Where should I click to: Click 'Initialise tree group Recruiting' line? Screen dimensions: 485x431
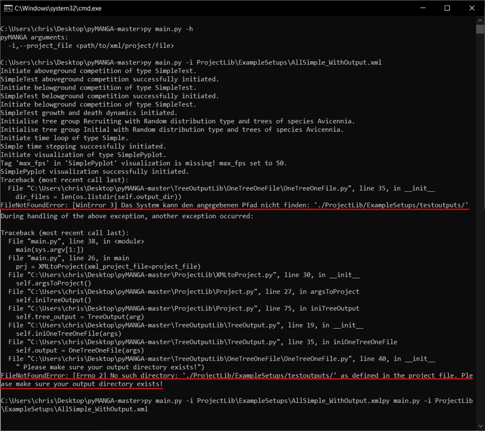click(x=178, y=121)
